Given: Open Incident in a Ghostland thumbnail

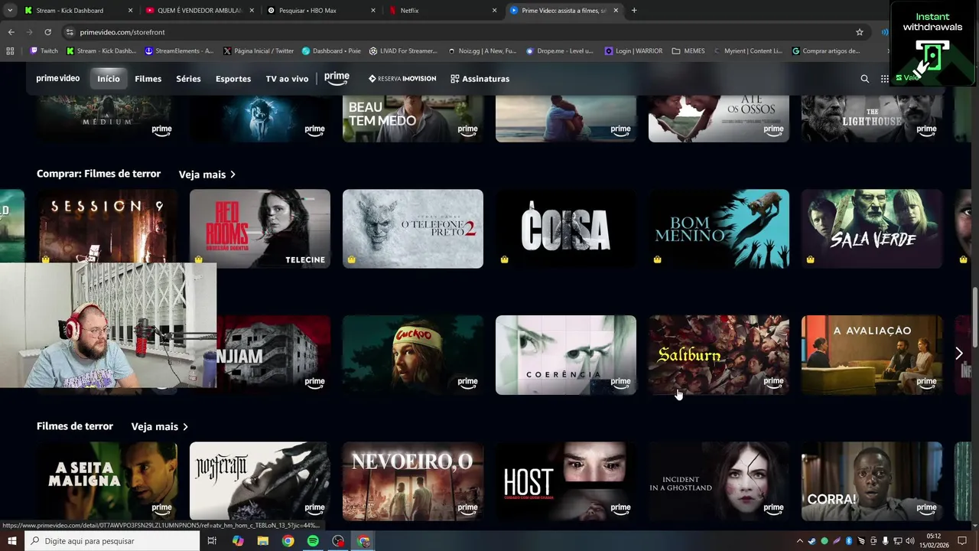Looking at the screenshot, I should coord(719,481).
